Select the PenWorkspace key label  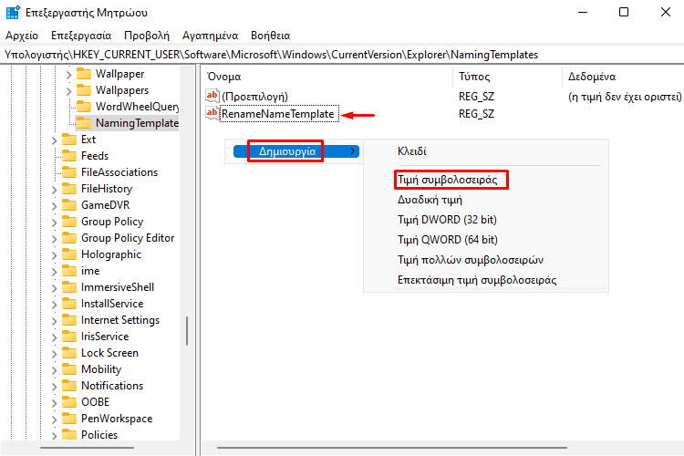click(117, 419)
